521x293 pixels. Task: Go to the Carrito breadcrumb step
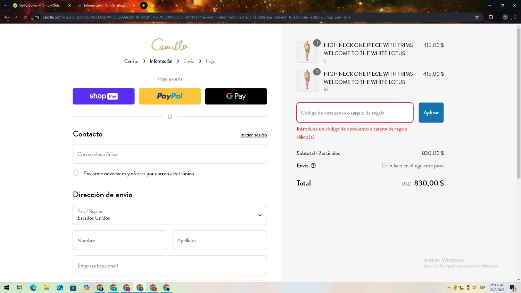pyautogui.click(x=131, y=61)
